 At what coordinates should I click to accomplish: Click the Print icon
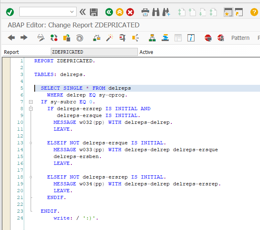(145, 12)
